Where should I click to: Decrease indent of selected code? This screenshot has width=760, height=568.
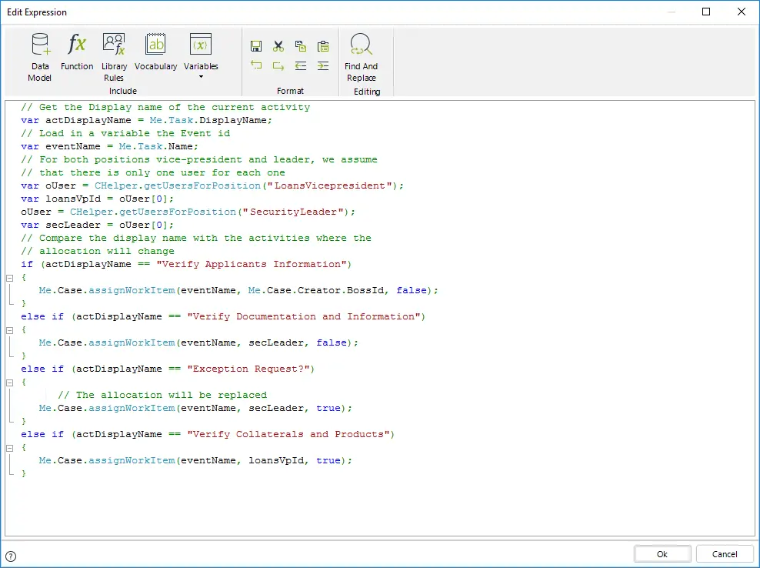(x=301, y=65)
